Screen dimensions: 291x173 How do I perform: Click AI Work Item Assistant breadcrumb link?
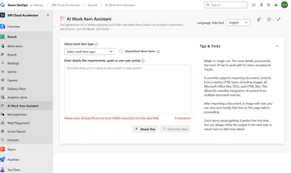tap(120, 5)
